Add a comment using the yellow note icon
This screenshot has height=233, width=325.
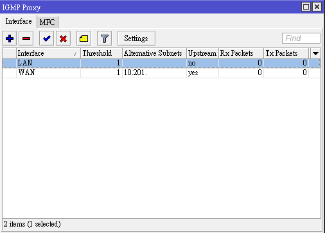83,39
